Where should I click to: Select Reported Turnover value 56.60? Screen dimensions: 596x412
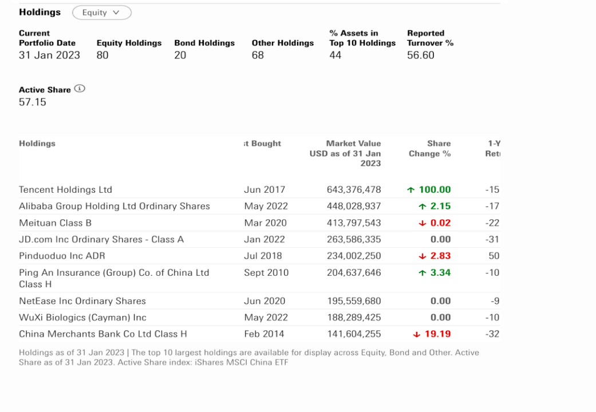pos(420,55)
